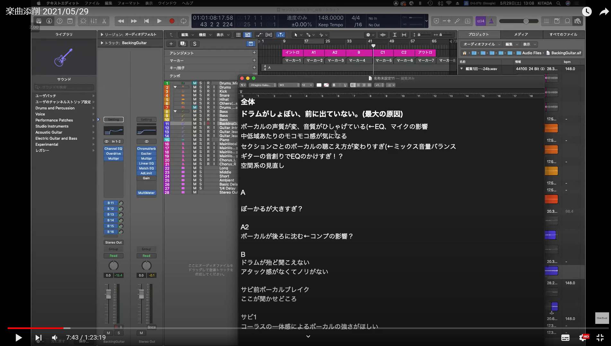Toggle the Metronome click button
The width and height of the screenshot is (611, 346).
click(491, 21)
